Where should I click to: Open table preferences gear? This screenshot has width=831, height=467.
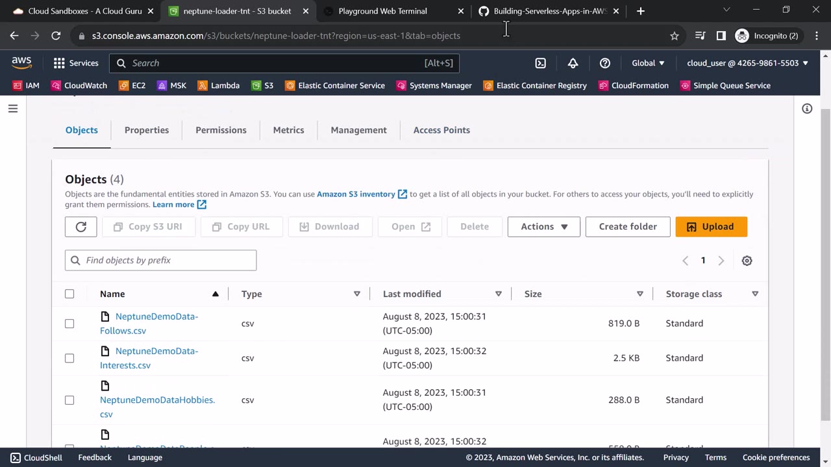tap(747, 261)
